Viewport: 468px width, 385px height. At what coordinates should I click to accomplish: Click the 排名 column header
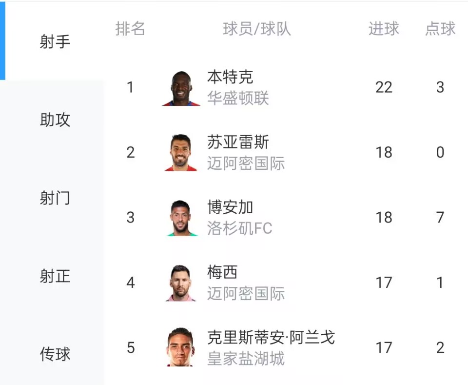(130, 29)
